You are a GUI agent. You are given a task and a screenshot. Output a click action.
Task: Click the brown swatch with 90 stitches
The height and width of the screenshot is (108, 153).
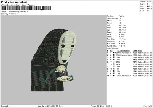coord(114,73)
